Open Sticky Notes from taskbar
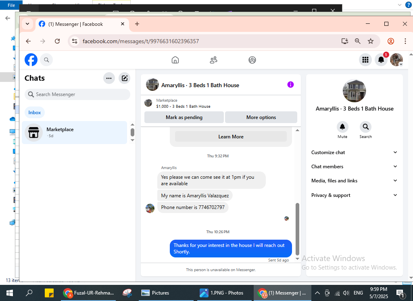The width and height of the screenshot is (413, 301). (49, 293)
